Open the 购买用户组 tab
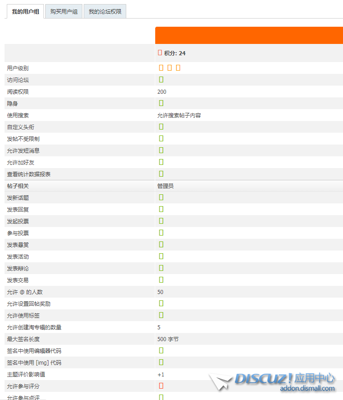 (64, 11)
